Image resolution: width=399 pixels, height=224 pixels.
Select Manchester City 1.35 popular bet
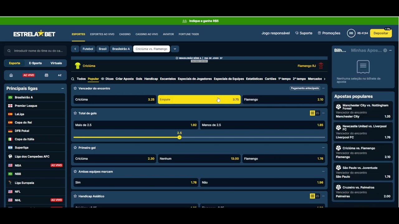pyautogui.click(x=363, y=111)
